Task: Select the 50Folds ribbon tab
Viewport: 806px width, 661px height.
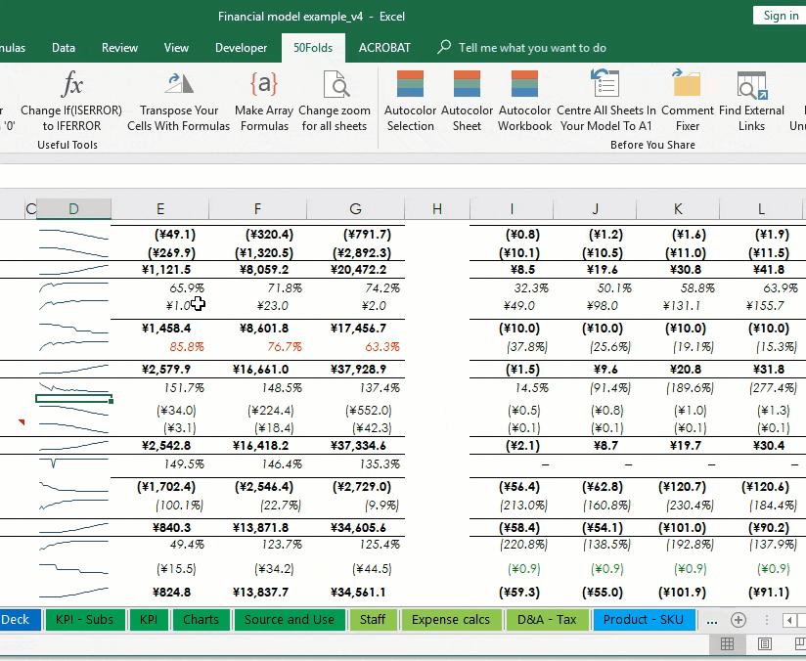Action: point(313,48)
